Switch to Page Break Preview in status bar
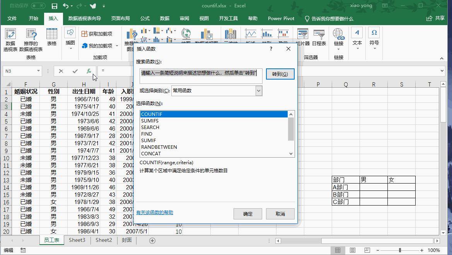 [x=367, y=250]
